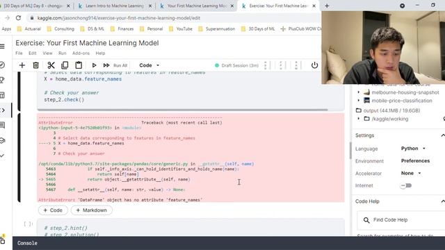445x250 pixels.
Task: Open the hamburger menu in sidebar
Action: 2,47
